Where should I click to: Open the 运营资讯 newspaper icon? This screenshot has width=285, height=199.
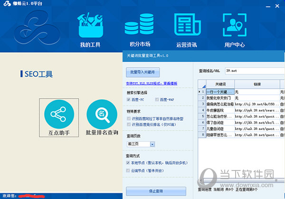187,24
